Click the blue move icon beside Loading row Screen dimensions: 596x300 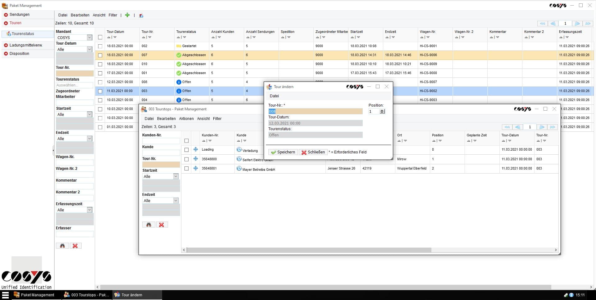[x=195, y=150]
